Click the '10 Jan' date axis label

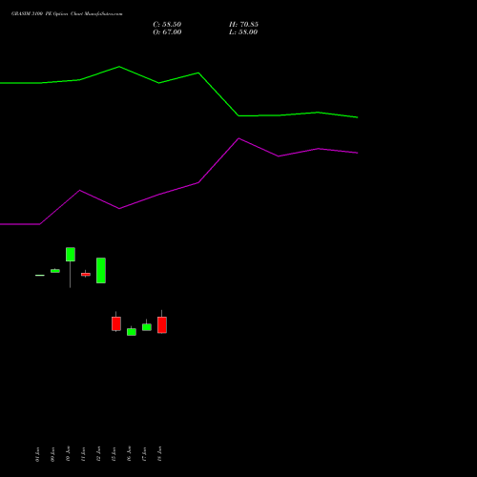coord(68,454)
